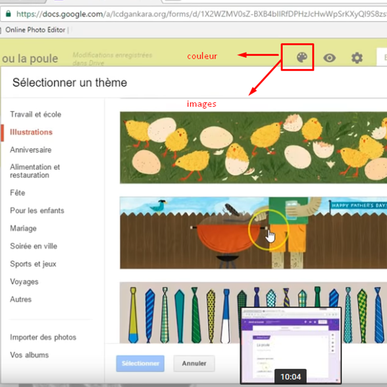The image size is (387, 387).
Task: Open Alimentation et restauration category
Action: click(35, 171)
